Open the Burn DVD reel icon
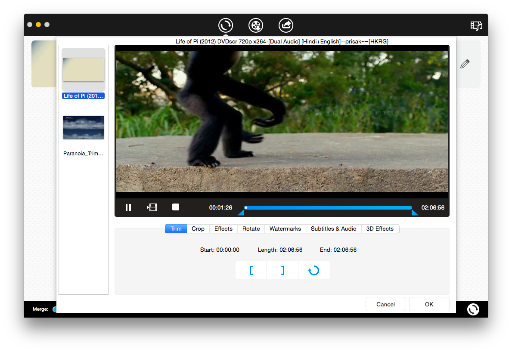 coord(256,25)
